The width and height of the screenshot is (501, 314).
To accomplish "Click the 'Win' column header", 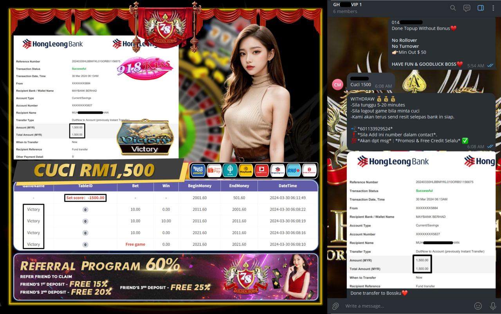I will pyautogui.click(x=166, y=186).
